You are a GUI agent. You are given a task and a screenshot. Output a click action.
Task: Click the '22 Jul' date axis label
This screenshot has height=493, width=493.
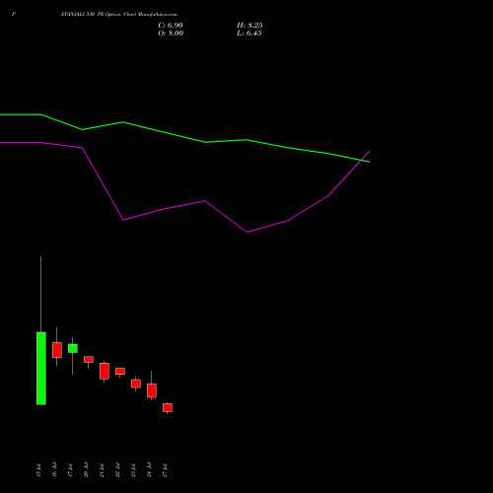pyautogui.click(x=117, y=470)
